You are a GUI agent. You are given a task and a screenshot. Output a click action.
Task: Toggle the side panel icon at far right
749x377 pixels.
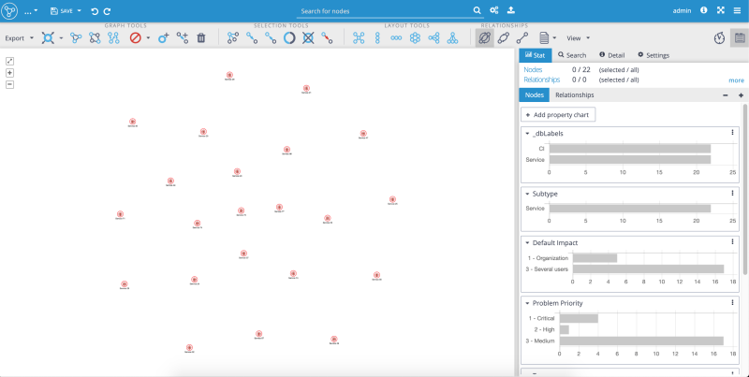click(740, 38)
